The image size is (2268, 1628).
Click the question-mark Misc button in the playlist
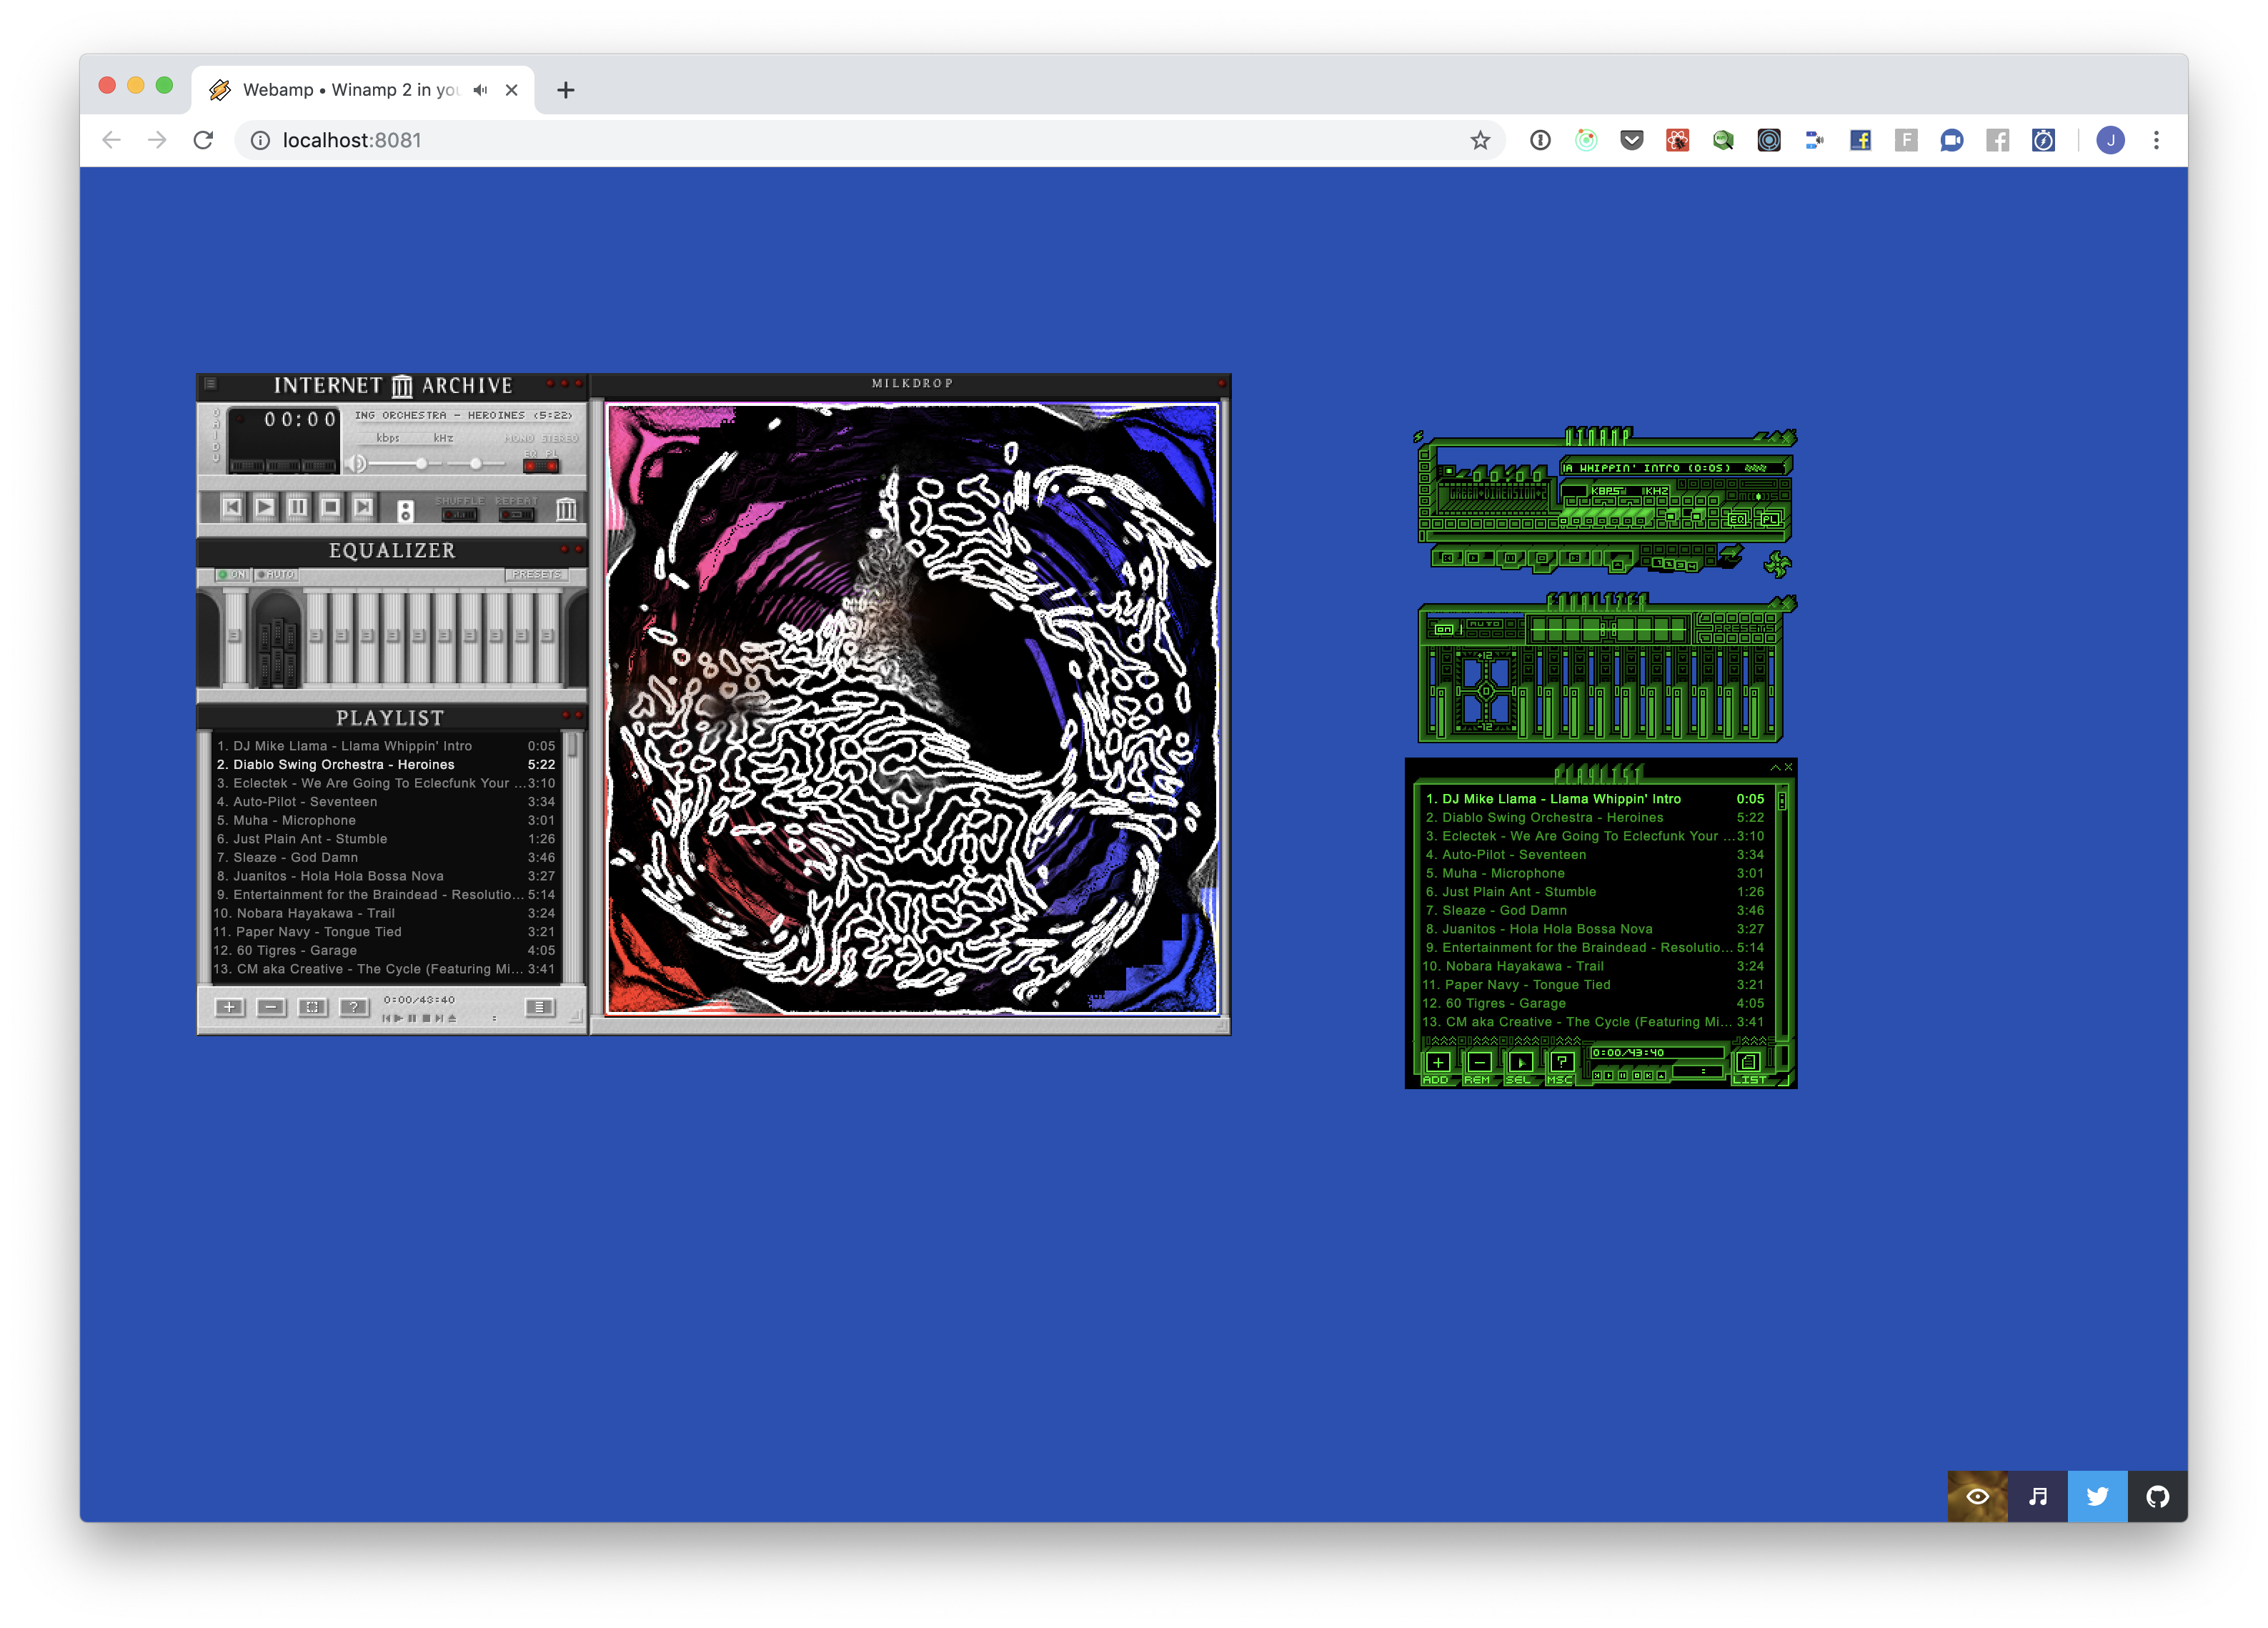pyautogui.click(x=354, y=1008)
